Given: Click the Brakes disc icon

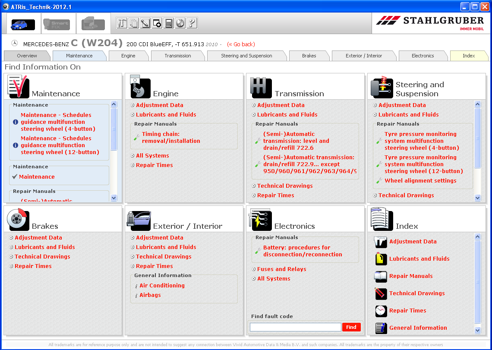Looking at the screenshot, I should 18,219.
